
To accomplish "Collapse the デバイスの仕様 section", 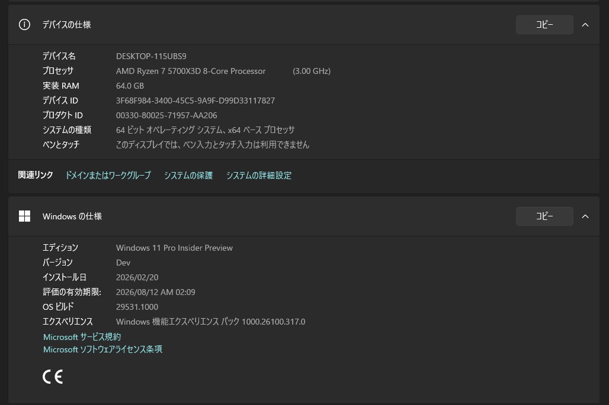I will (x=585, y=25).
